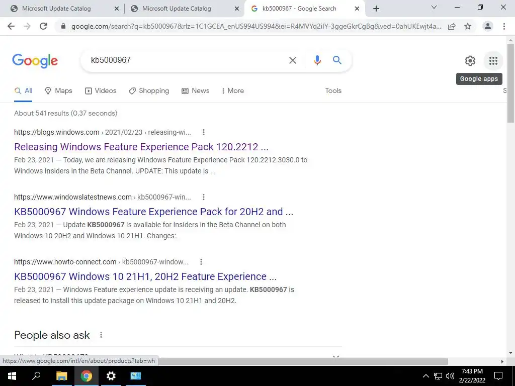Viewport: 515px width, 386px height.
Task: Click the scroll right arrow
Action: (502, 361)
